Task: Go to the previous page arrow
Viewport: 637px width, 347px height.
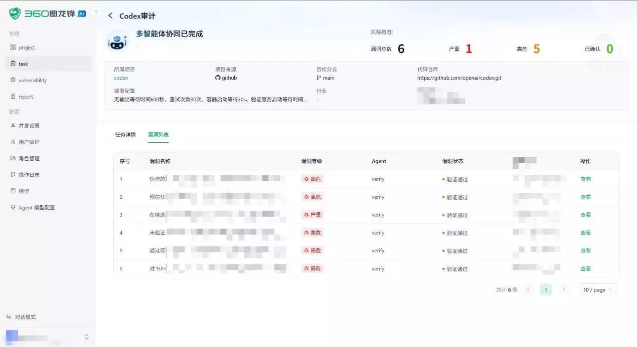Action: (x=528, y=289)
